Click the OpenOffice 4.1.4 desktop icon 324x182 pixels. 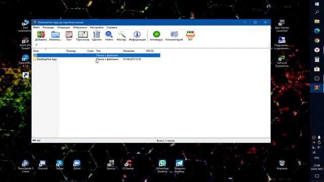tap(25, 61)
